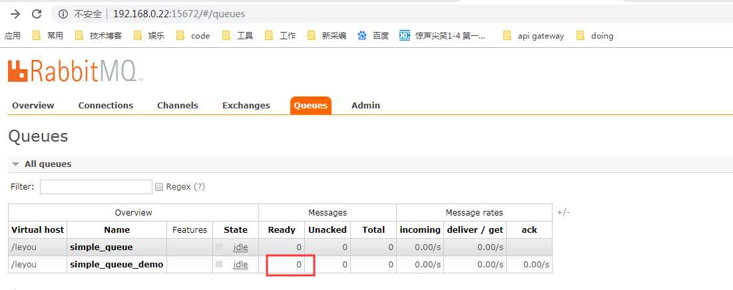The image size is (733, 290).
Task: Select the Queues tab
Action: click(310, 106)
